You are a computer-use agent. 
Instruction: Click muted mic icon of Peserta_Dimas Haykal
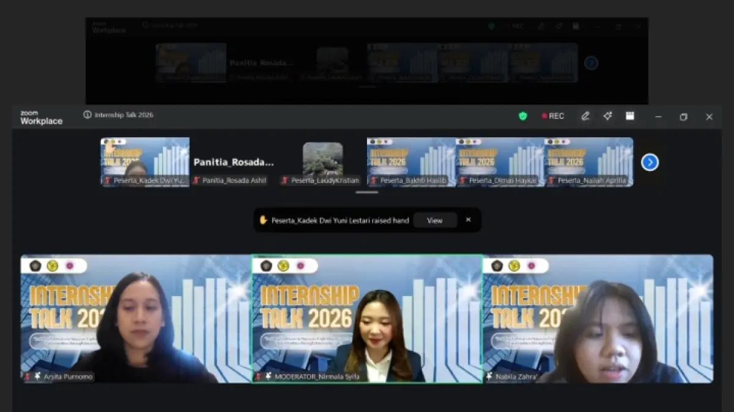[x=463, y=181]
